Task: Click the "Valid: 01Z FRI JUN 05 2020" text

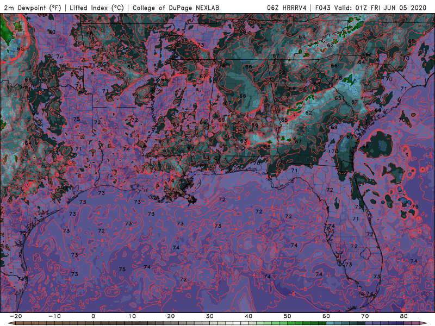Action: pos(380,8)
